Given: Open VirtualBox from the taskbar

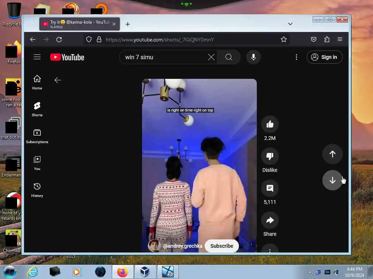Looking at the screenshot, I should 145,272.
